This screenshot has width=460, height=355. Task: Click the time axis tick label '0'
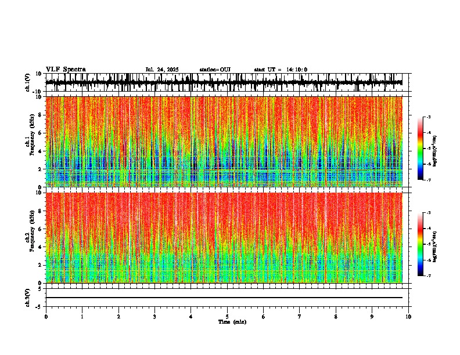[46, 317]
